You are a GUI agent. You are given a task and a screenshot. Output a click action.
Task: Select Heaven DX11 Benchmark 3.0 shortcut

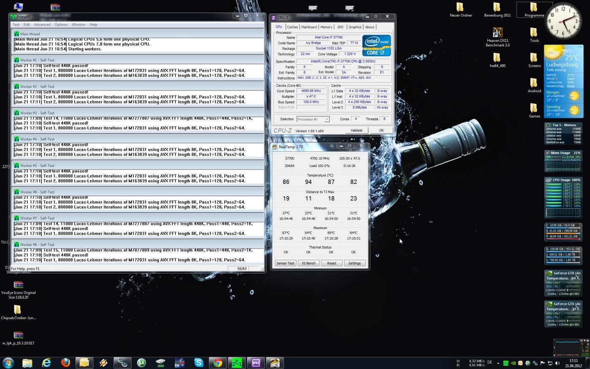pyautogui.click(x=498, y=37)
